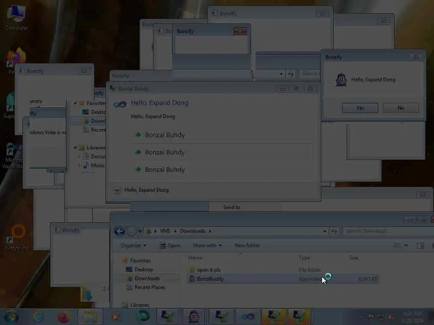Open Windows Explorer taskbar icon
This screenshot has width=434, height=325.
coord(90,317)
